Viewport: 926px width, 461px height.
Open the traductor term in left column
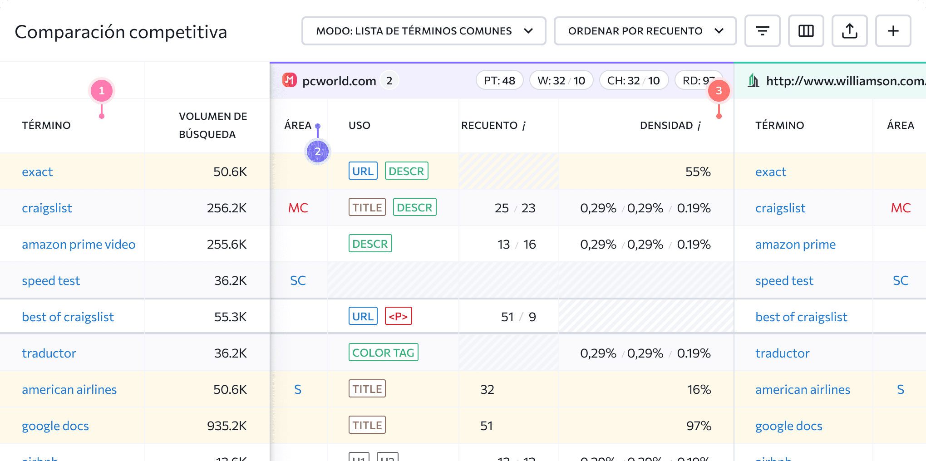tap(49, 353)
